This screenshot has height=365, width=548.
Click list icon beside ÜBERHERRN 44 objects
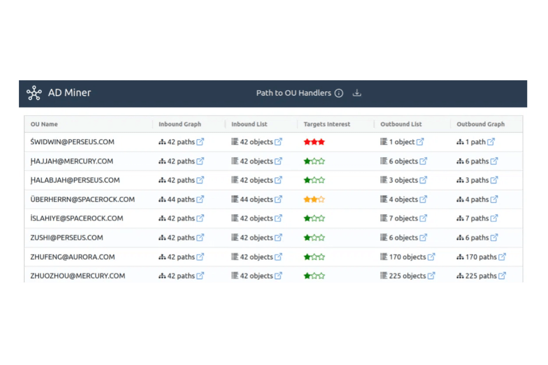[x=235, y=199]
